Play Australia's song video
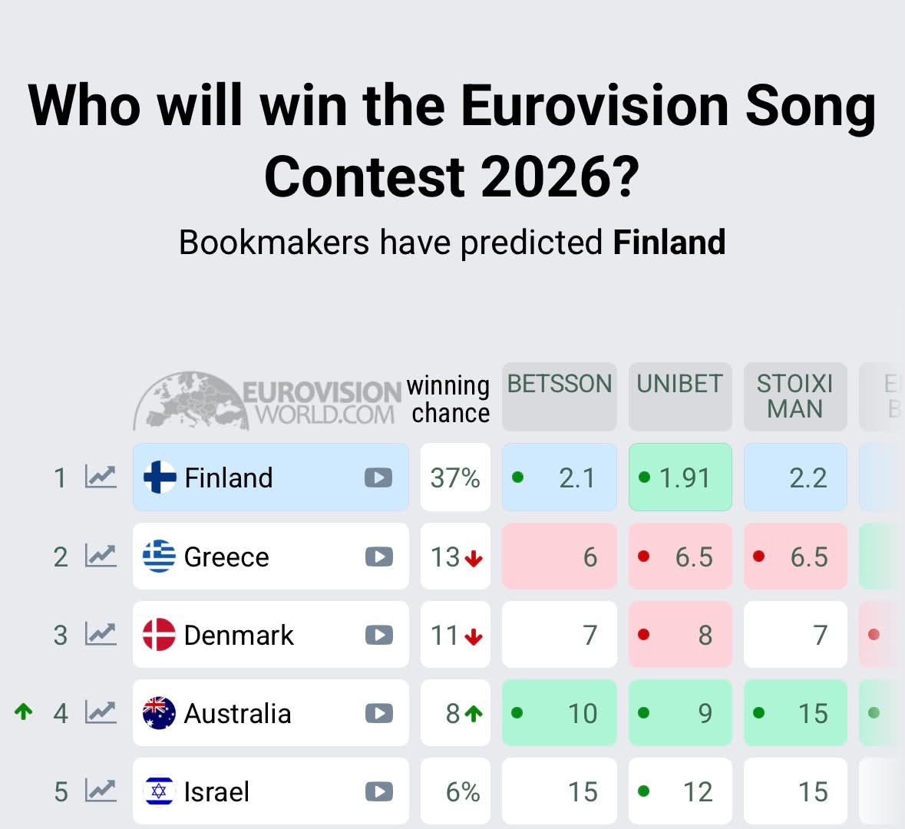 tap(378, 714)
